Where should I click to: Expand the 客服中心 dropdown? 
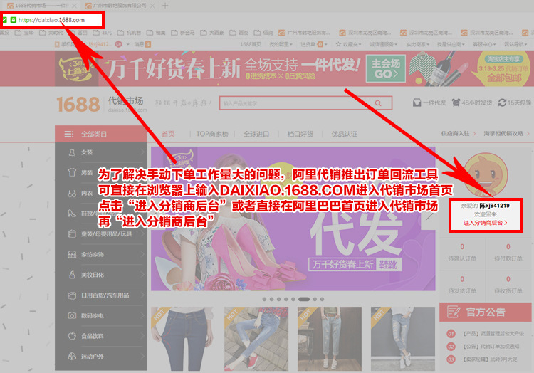(484, 44)
